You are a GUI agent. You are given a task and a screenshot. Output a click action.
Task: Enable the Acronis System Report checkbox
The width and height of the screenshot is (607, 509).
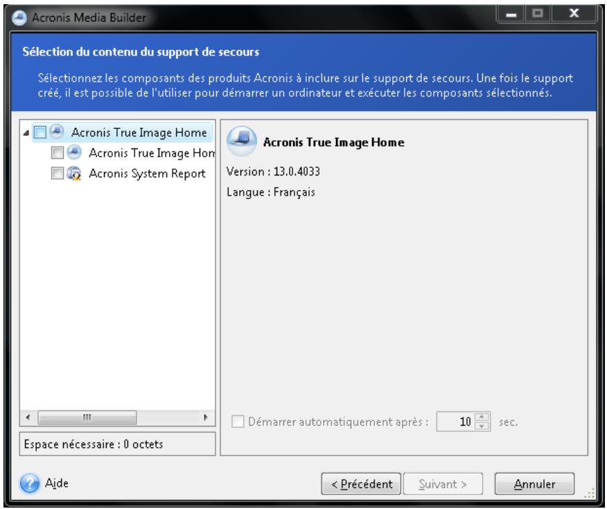click(58, 173)
